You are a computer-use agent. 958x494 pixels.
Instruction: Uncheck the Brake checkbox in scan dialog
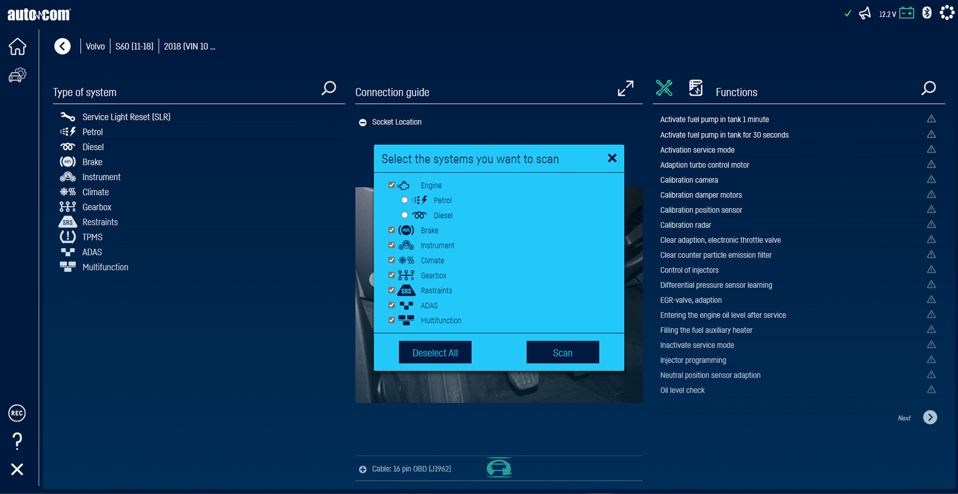coord(391,230)
